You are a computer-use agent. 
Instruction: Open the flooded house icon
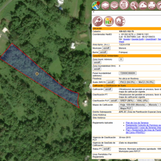(x=120, y=21)
